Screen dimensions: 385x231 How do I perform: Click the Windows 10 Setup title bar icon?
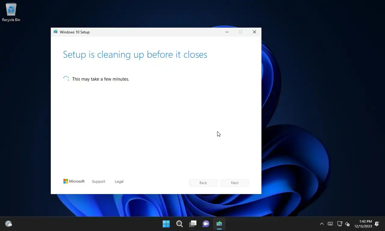click(55, 32)
